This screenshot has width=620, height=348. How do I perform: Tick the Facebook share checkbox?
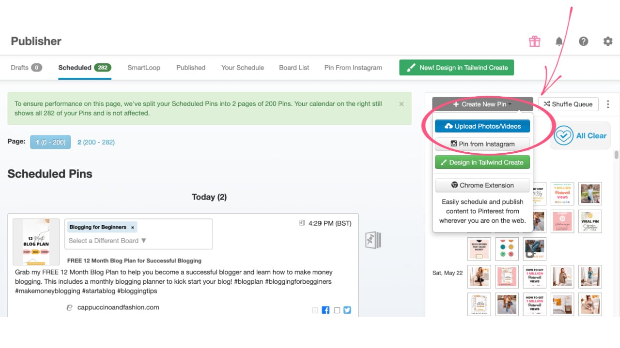(315, 310)
